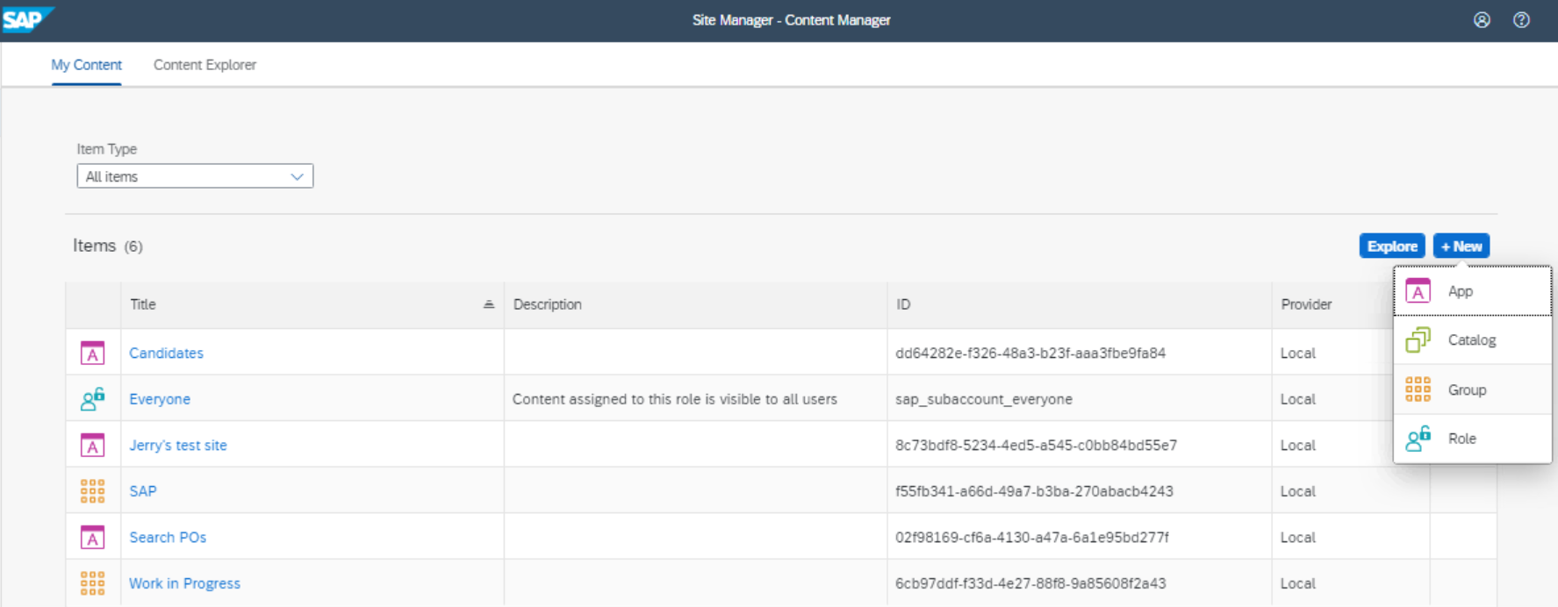Screen dimensions: 1558x607
Task: Click the role icon beside Everyone
Action: click(x=92, y=399)
